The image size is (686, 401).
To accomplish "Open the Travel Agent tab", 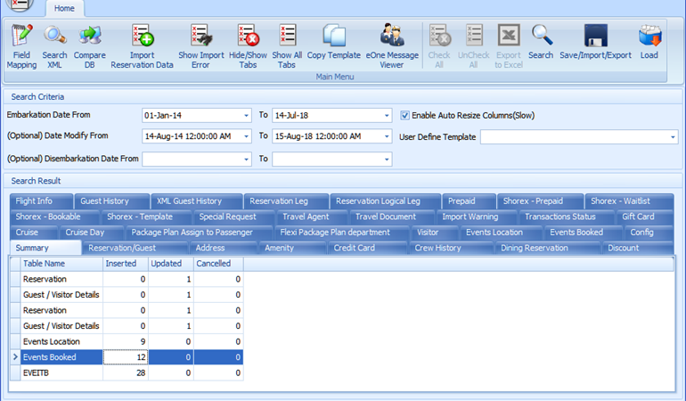I will pos(312,217).
